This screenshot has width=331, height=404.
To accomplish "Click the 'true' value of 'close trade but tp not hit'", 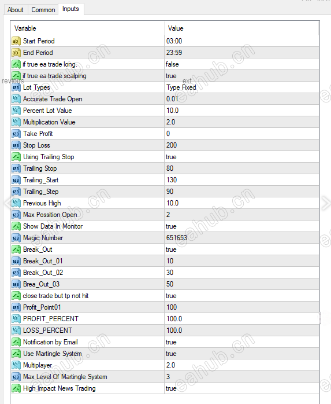I will [x=171, y=296].
